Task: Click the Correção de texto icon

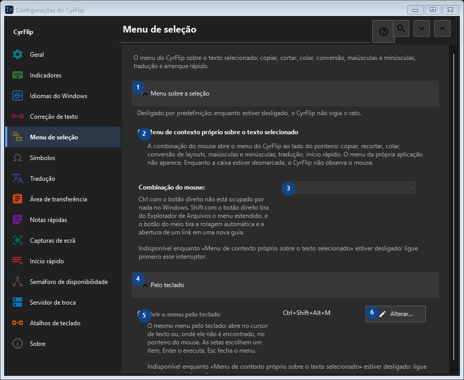Action: click(18, 117)
